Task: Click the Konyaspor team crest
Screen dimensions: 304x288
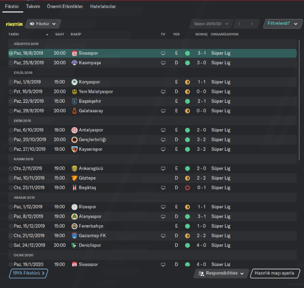Action: (x=74, y=82)
